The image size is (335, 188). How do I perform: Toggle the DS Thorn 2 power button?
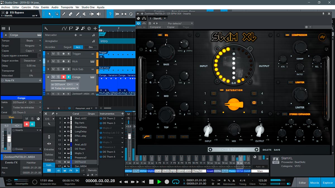click(101, 118)
